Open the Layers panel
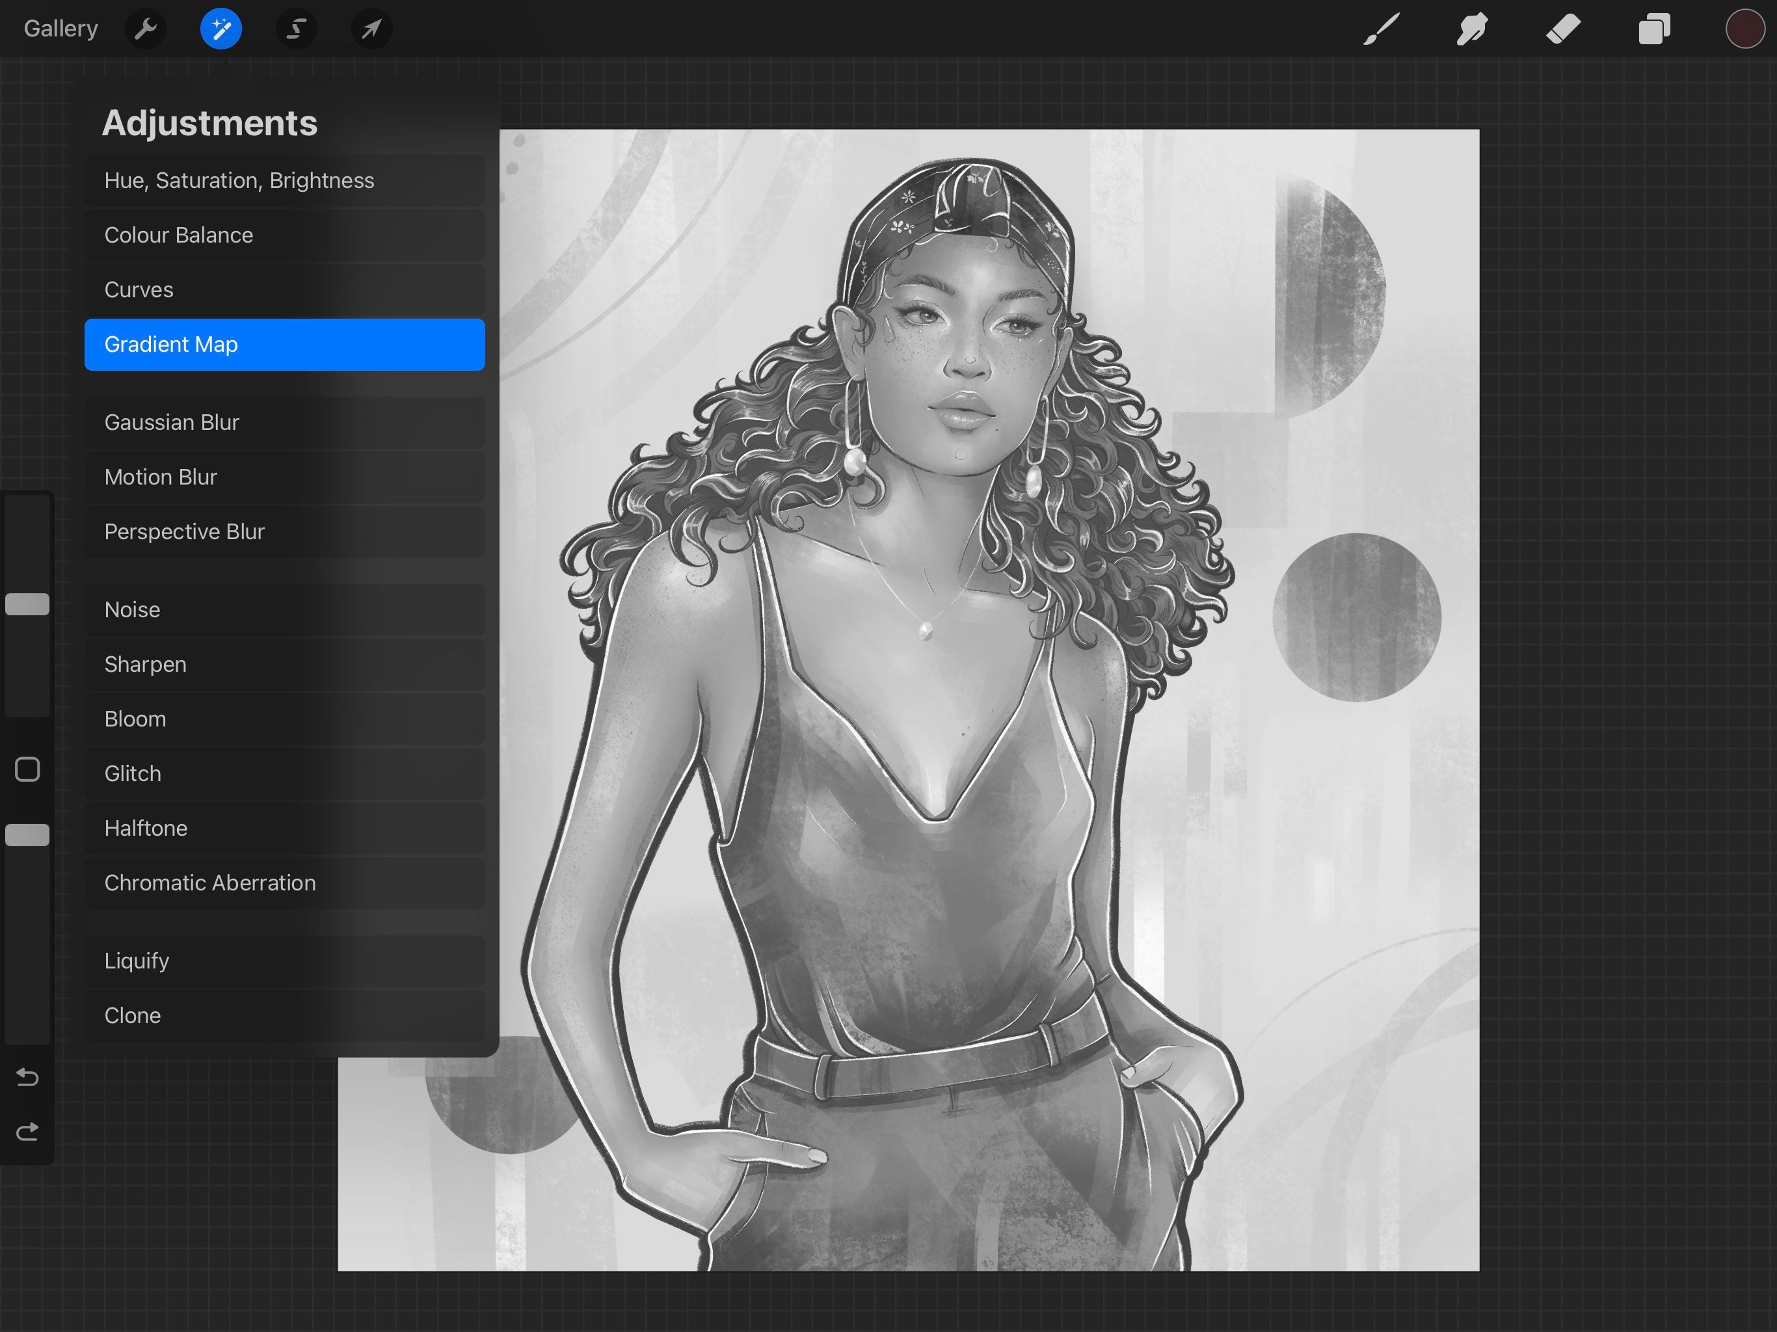Viewport: 1777px width, 1332px height. tap(1654, 29)
